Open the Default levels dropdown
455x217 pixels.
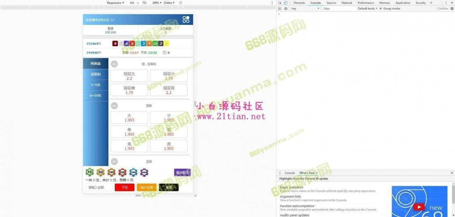[x=367, y=9]
